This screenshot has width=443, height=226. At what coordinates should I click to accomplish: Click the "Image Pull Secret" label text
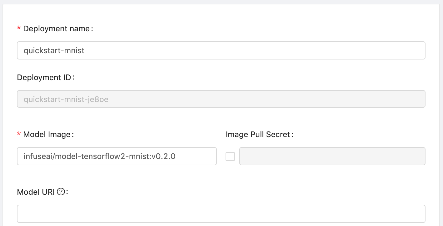click(258, 135)
